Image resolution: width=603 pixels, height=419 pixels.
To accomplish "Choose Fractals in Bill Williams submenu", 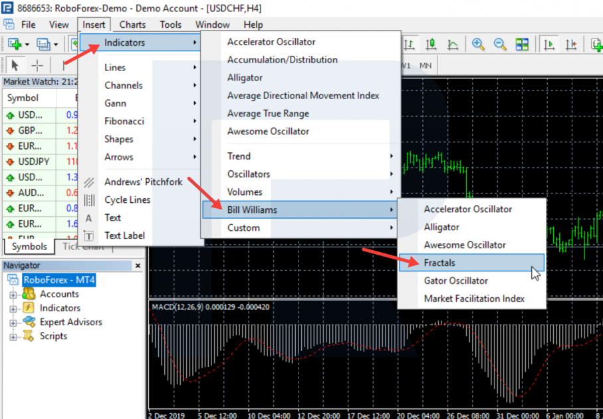I will (472, 263).
